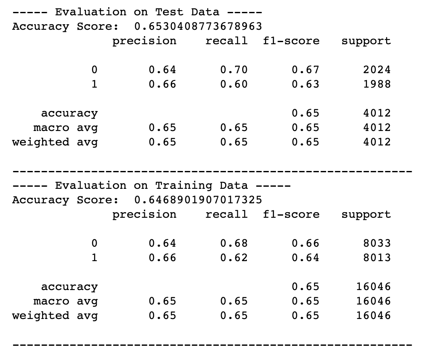Click the support value 8013

click(x=377, y=258)
